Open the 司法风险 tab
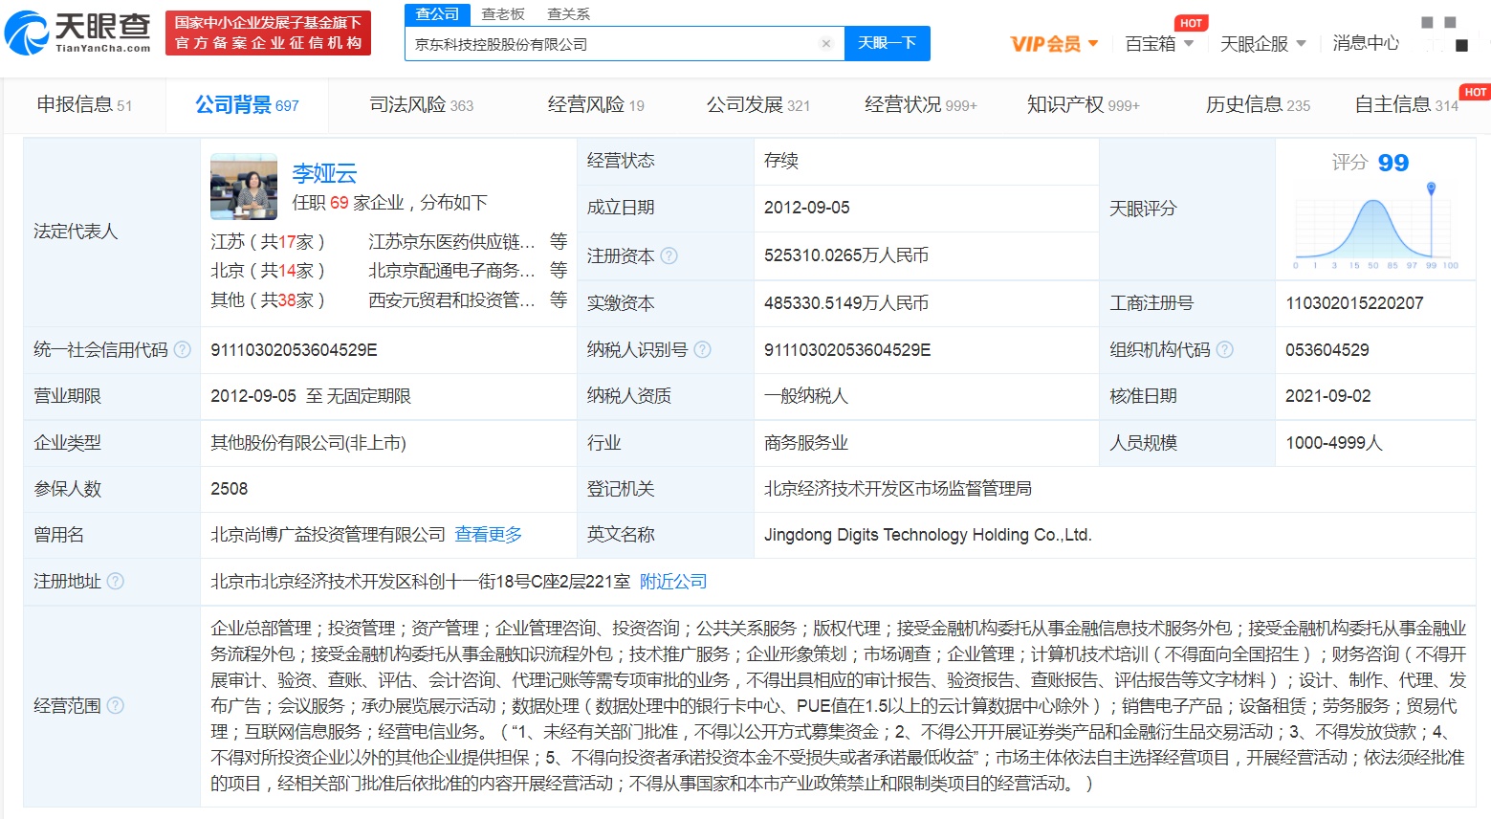The image size is (1491, 819). (x=422, y=105)
